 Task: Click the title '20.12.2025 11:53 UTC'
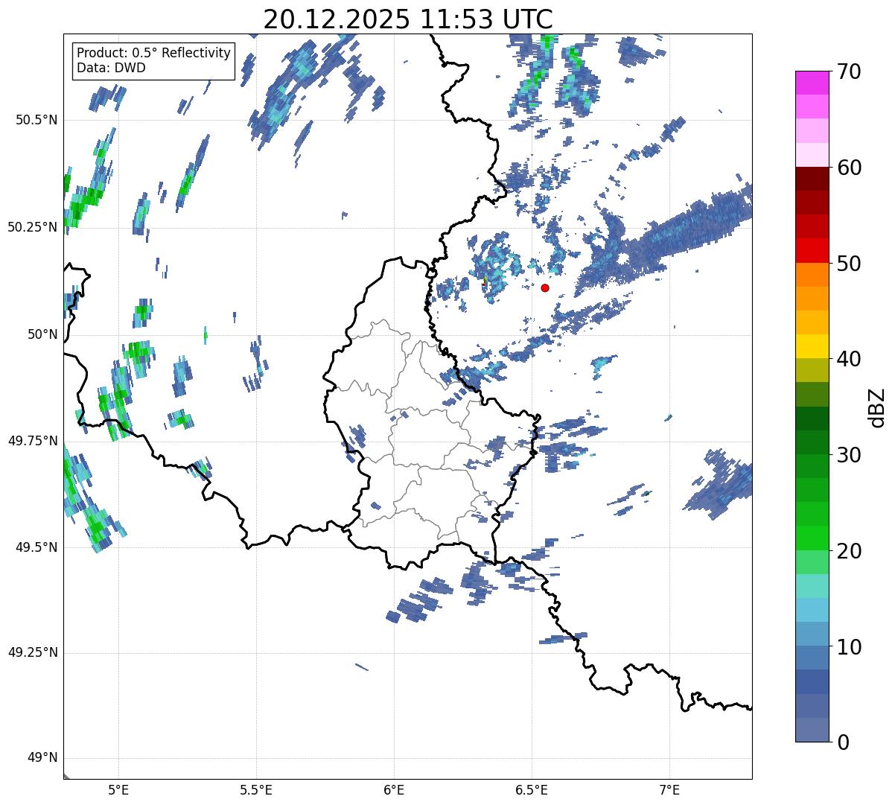(x=408, y=19)
